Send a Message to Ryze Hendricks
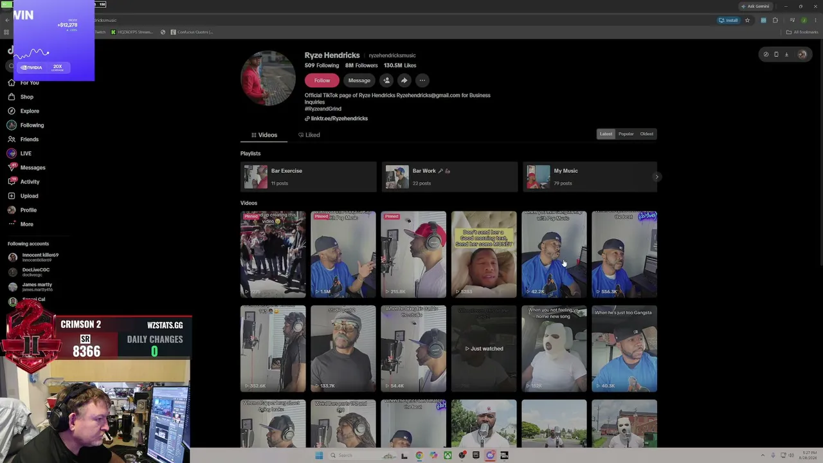 click(359, 80)
